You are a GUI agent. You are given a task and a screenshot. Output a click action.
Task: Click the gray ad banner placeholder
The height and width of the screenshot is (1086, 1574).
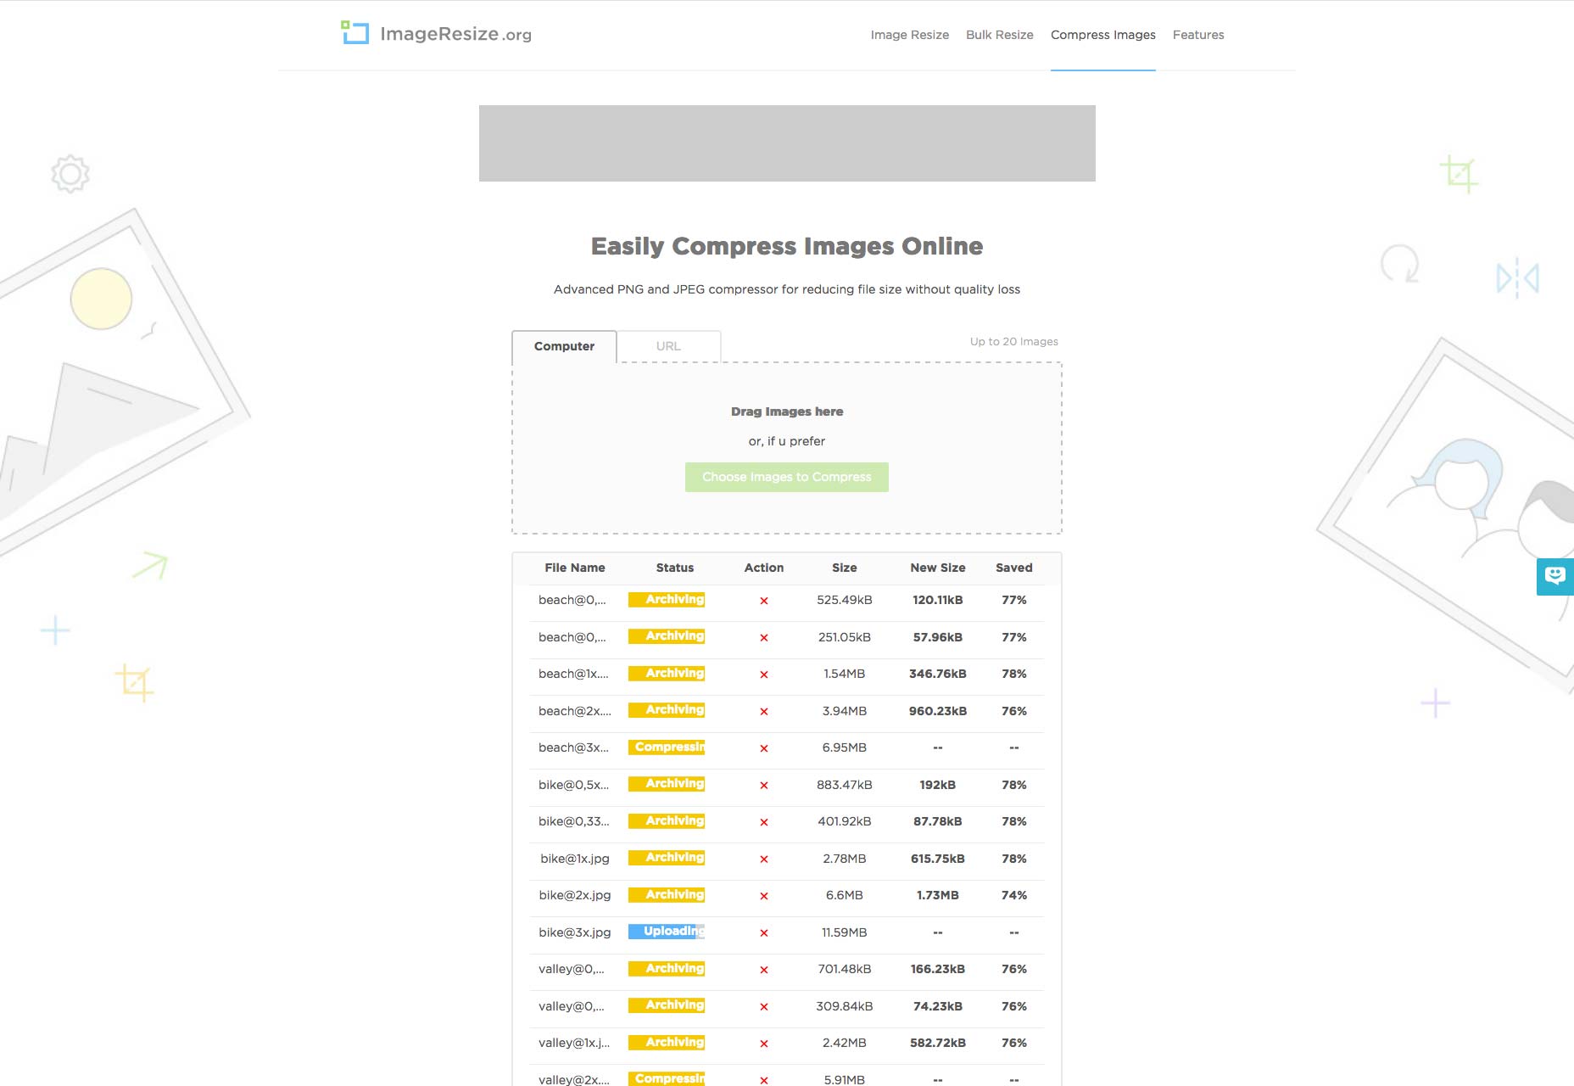(x=787, y=143)
